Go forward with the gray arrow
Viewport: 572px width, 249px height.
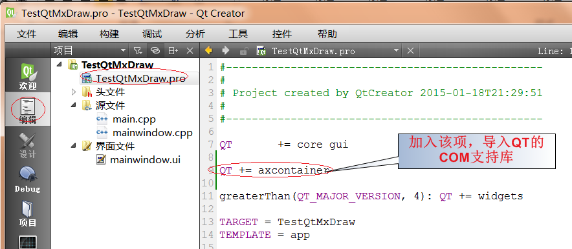(x=226, y=50)
